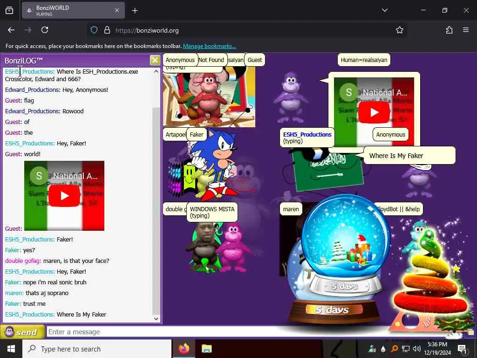Click the FloydBot || &help name tag
The height and width of the screenshot is (358, 477).
click(398, 209)
